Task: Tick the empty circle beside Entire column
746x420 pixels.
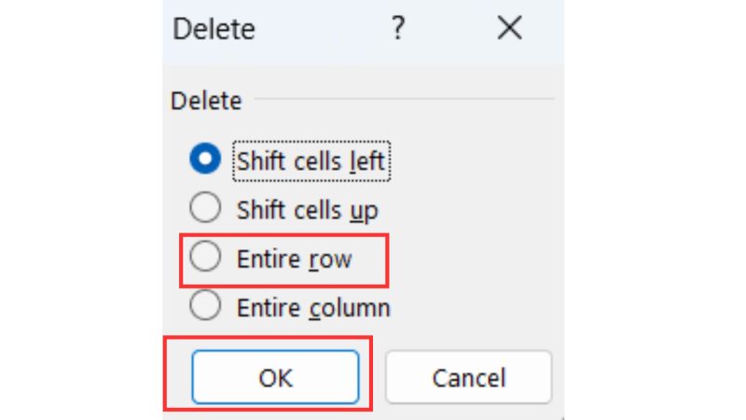Action: click(x=205, y=305)
